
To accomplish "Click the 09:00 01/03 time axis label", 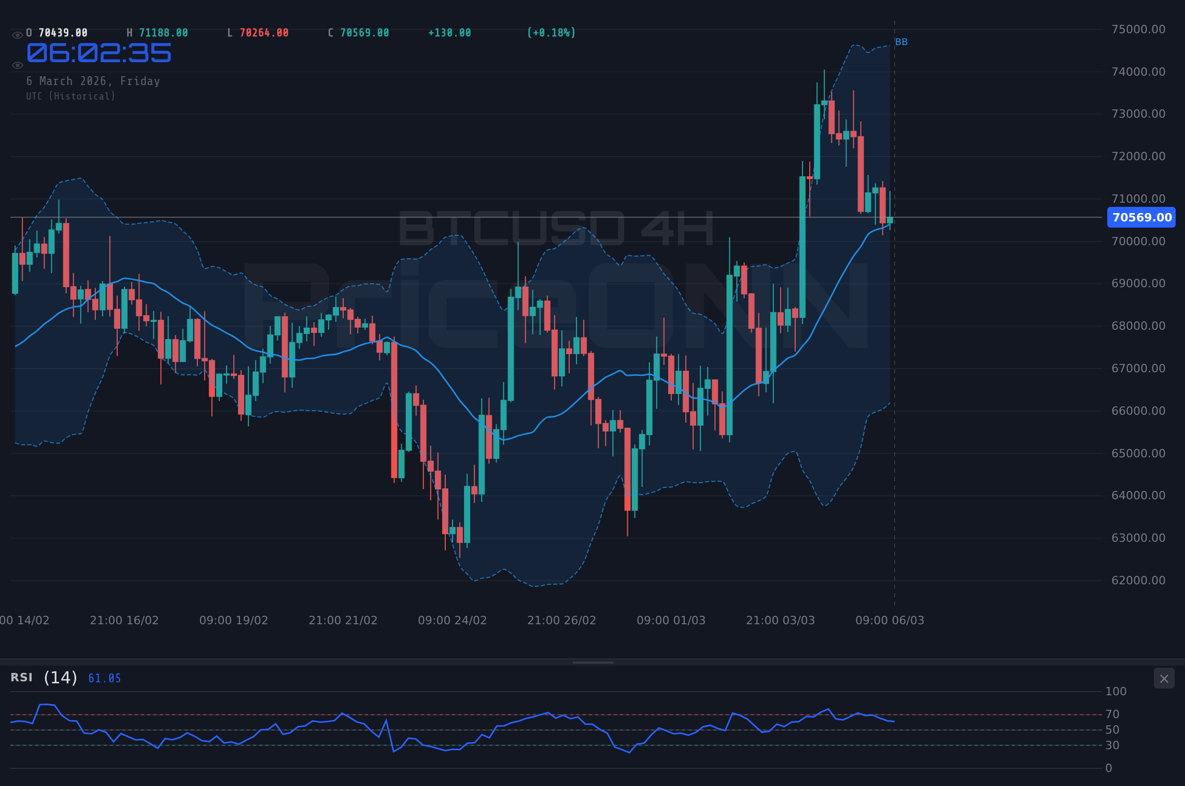I will coord(671,620).
